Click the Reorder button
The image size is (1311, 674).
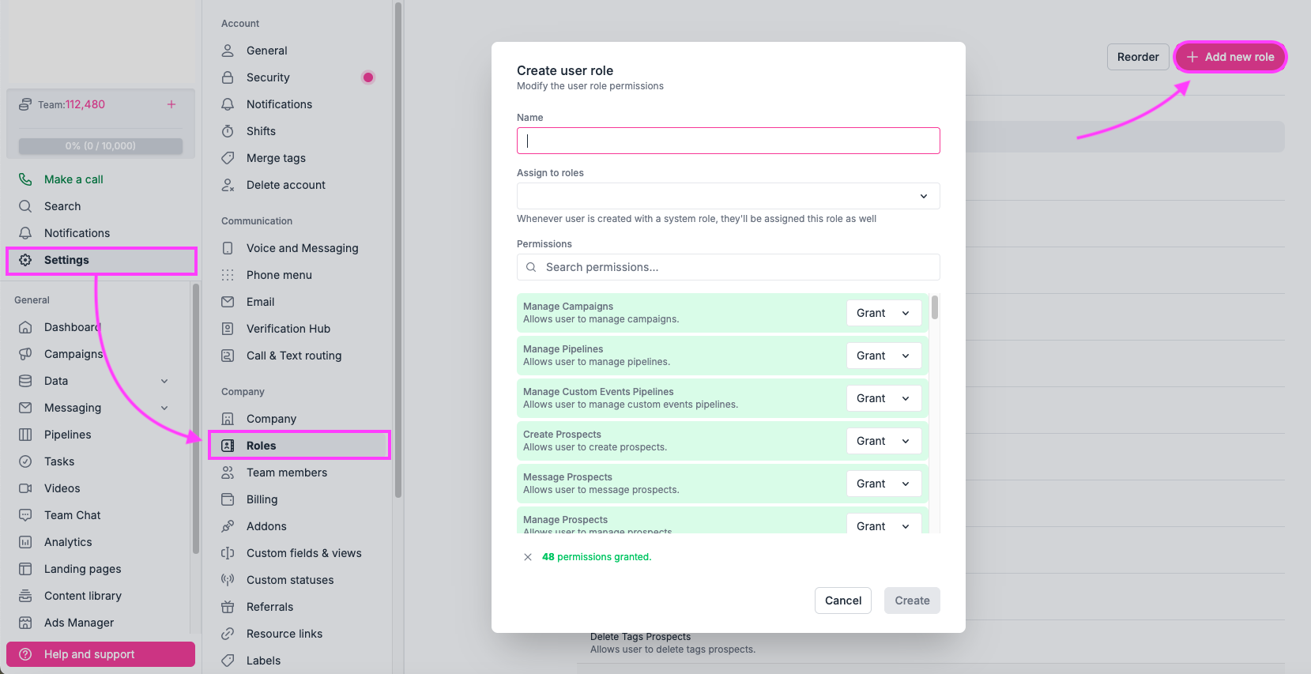(1138, 57)
